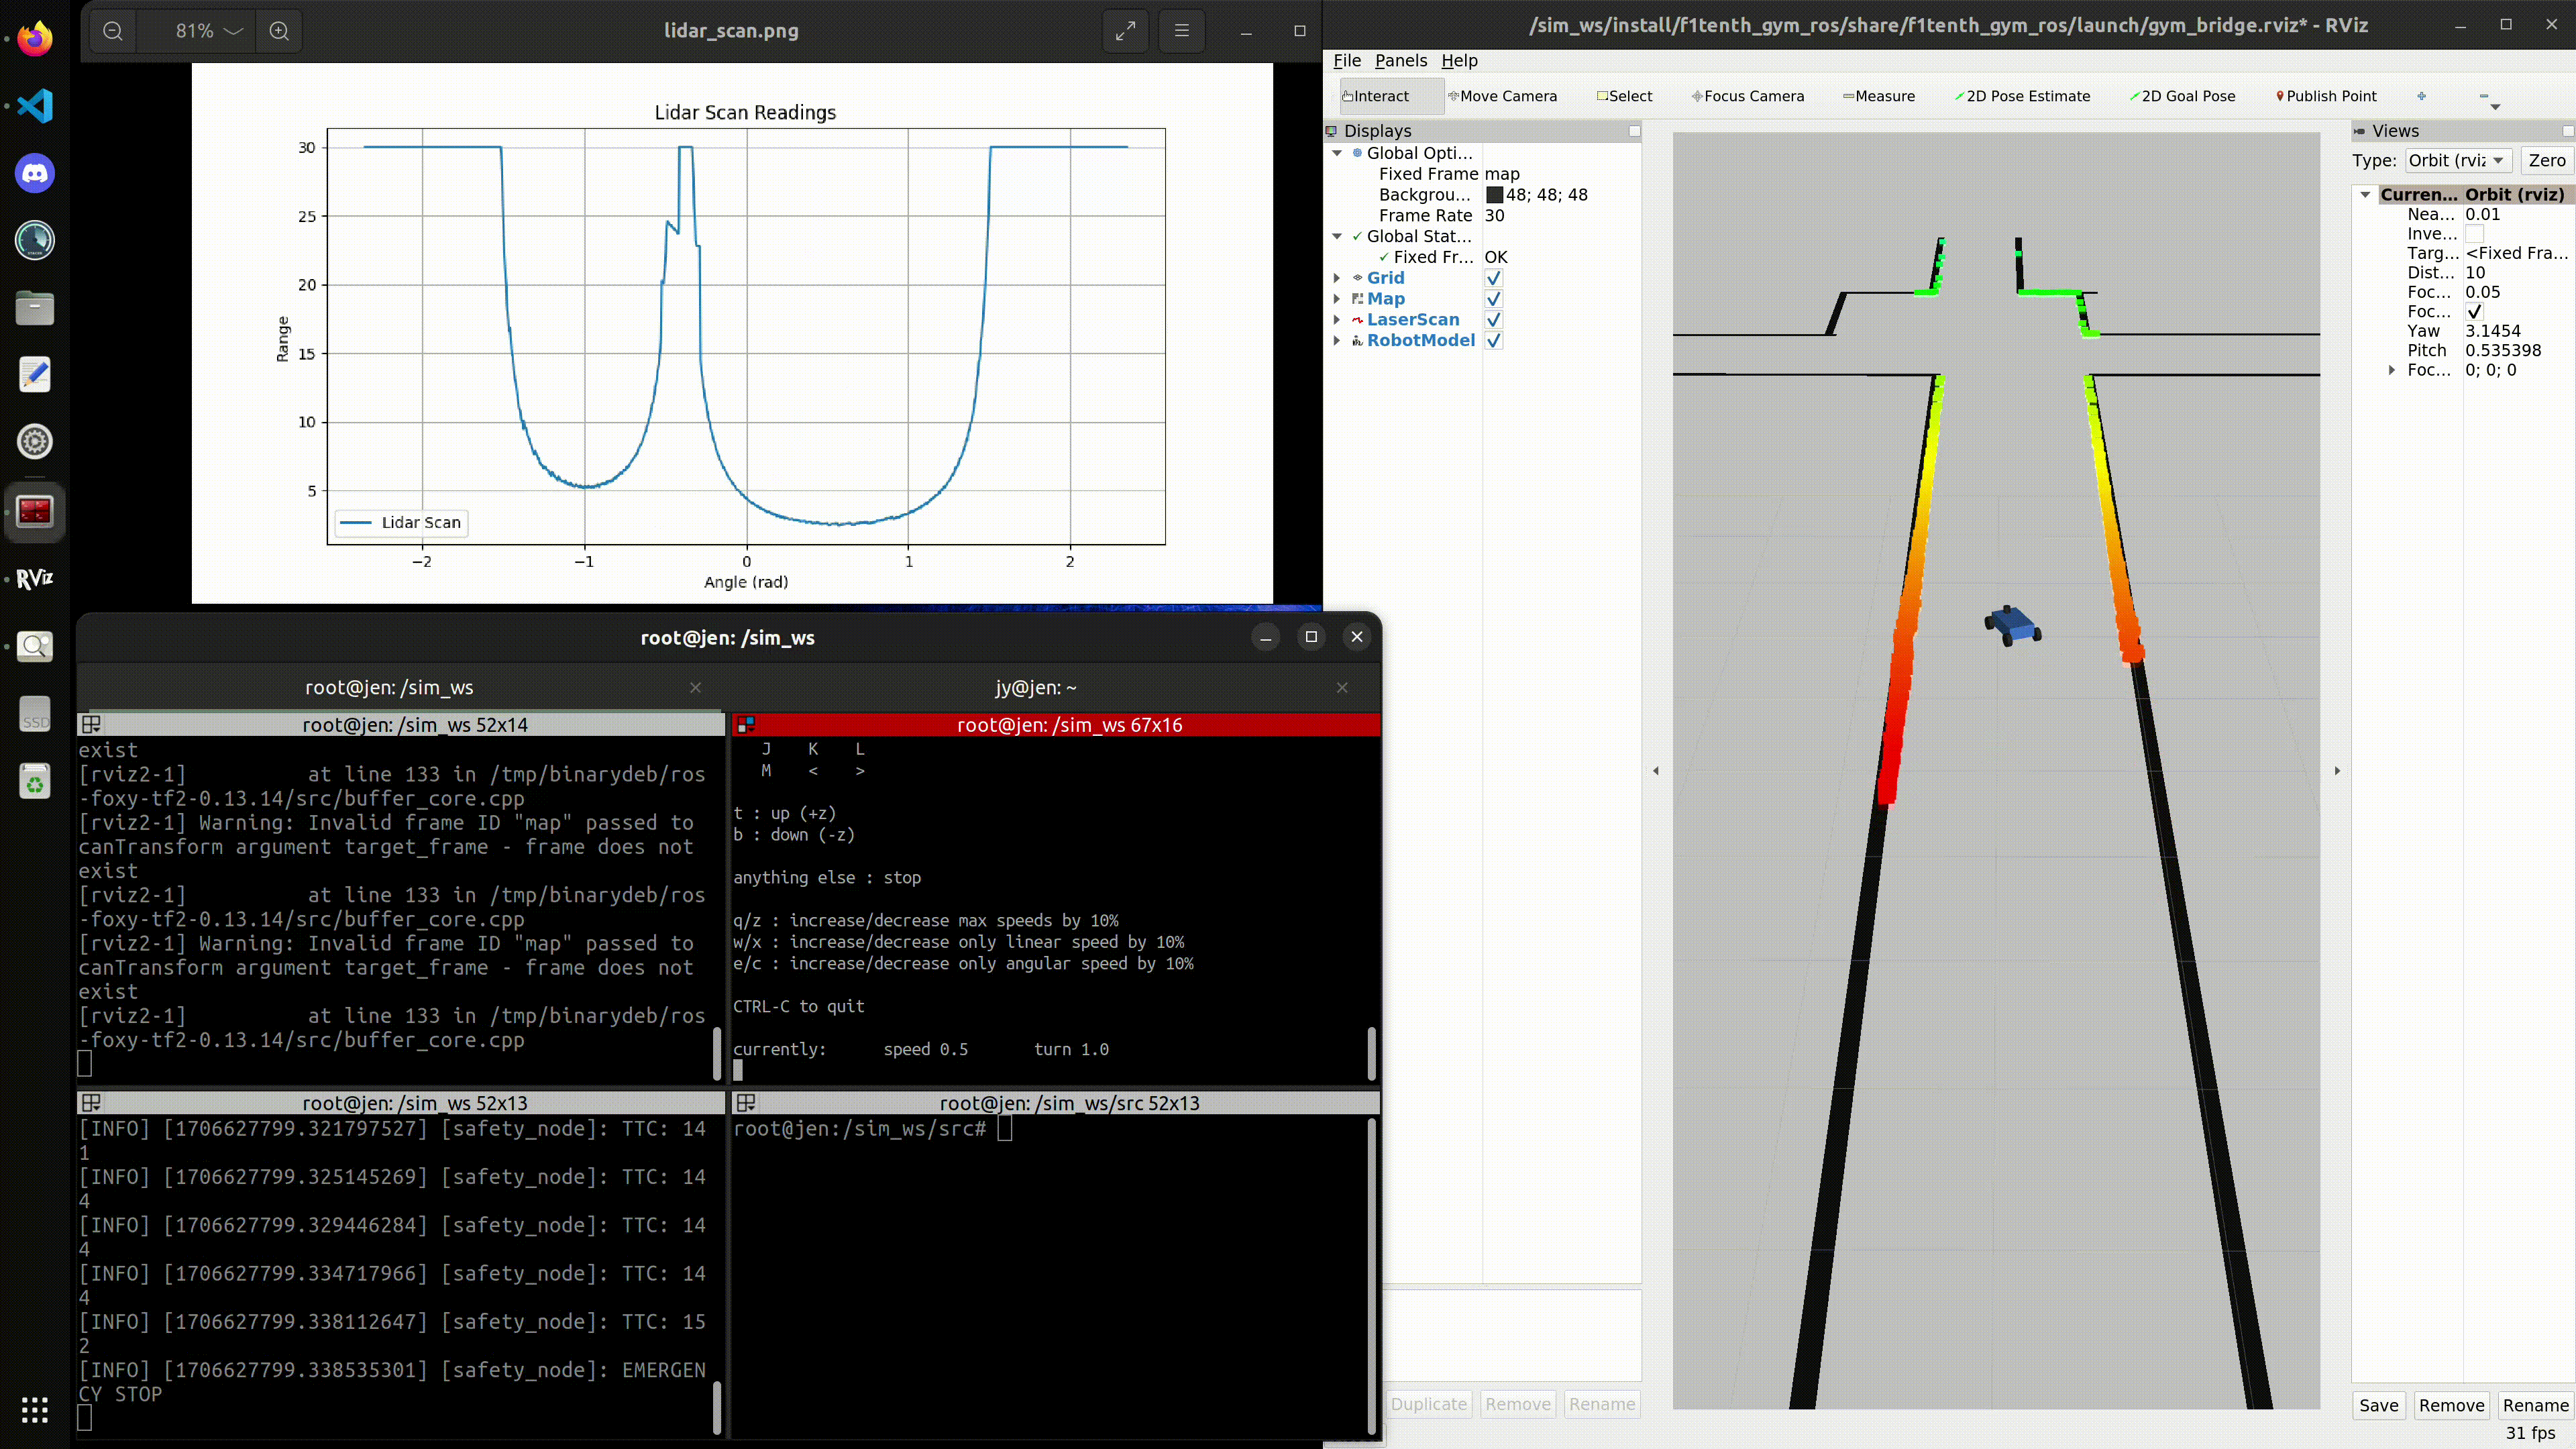Collapse the Views panel right arrow
Screen dimensions: 2576x1449
2337,771
